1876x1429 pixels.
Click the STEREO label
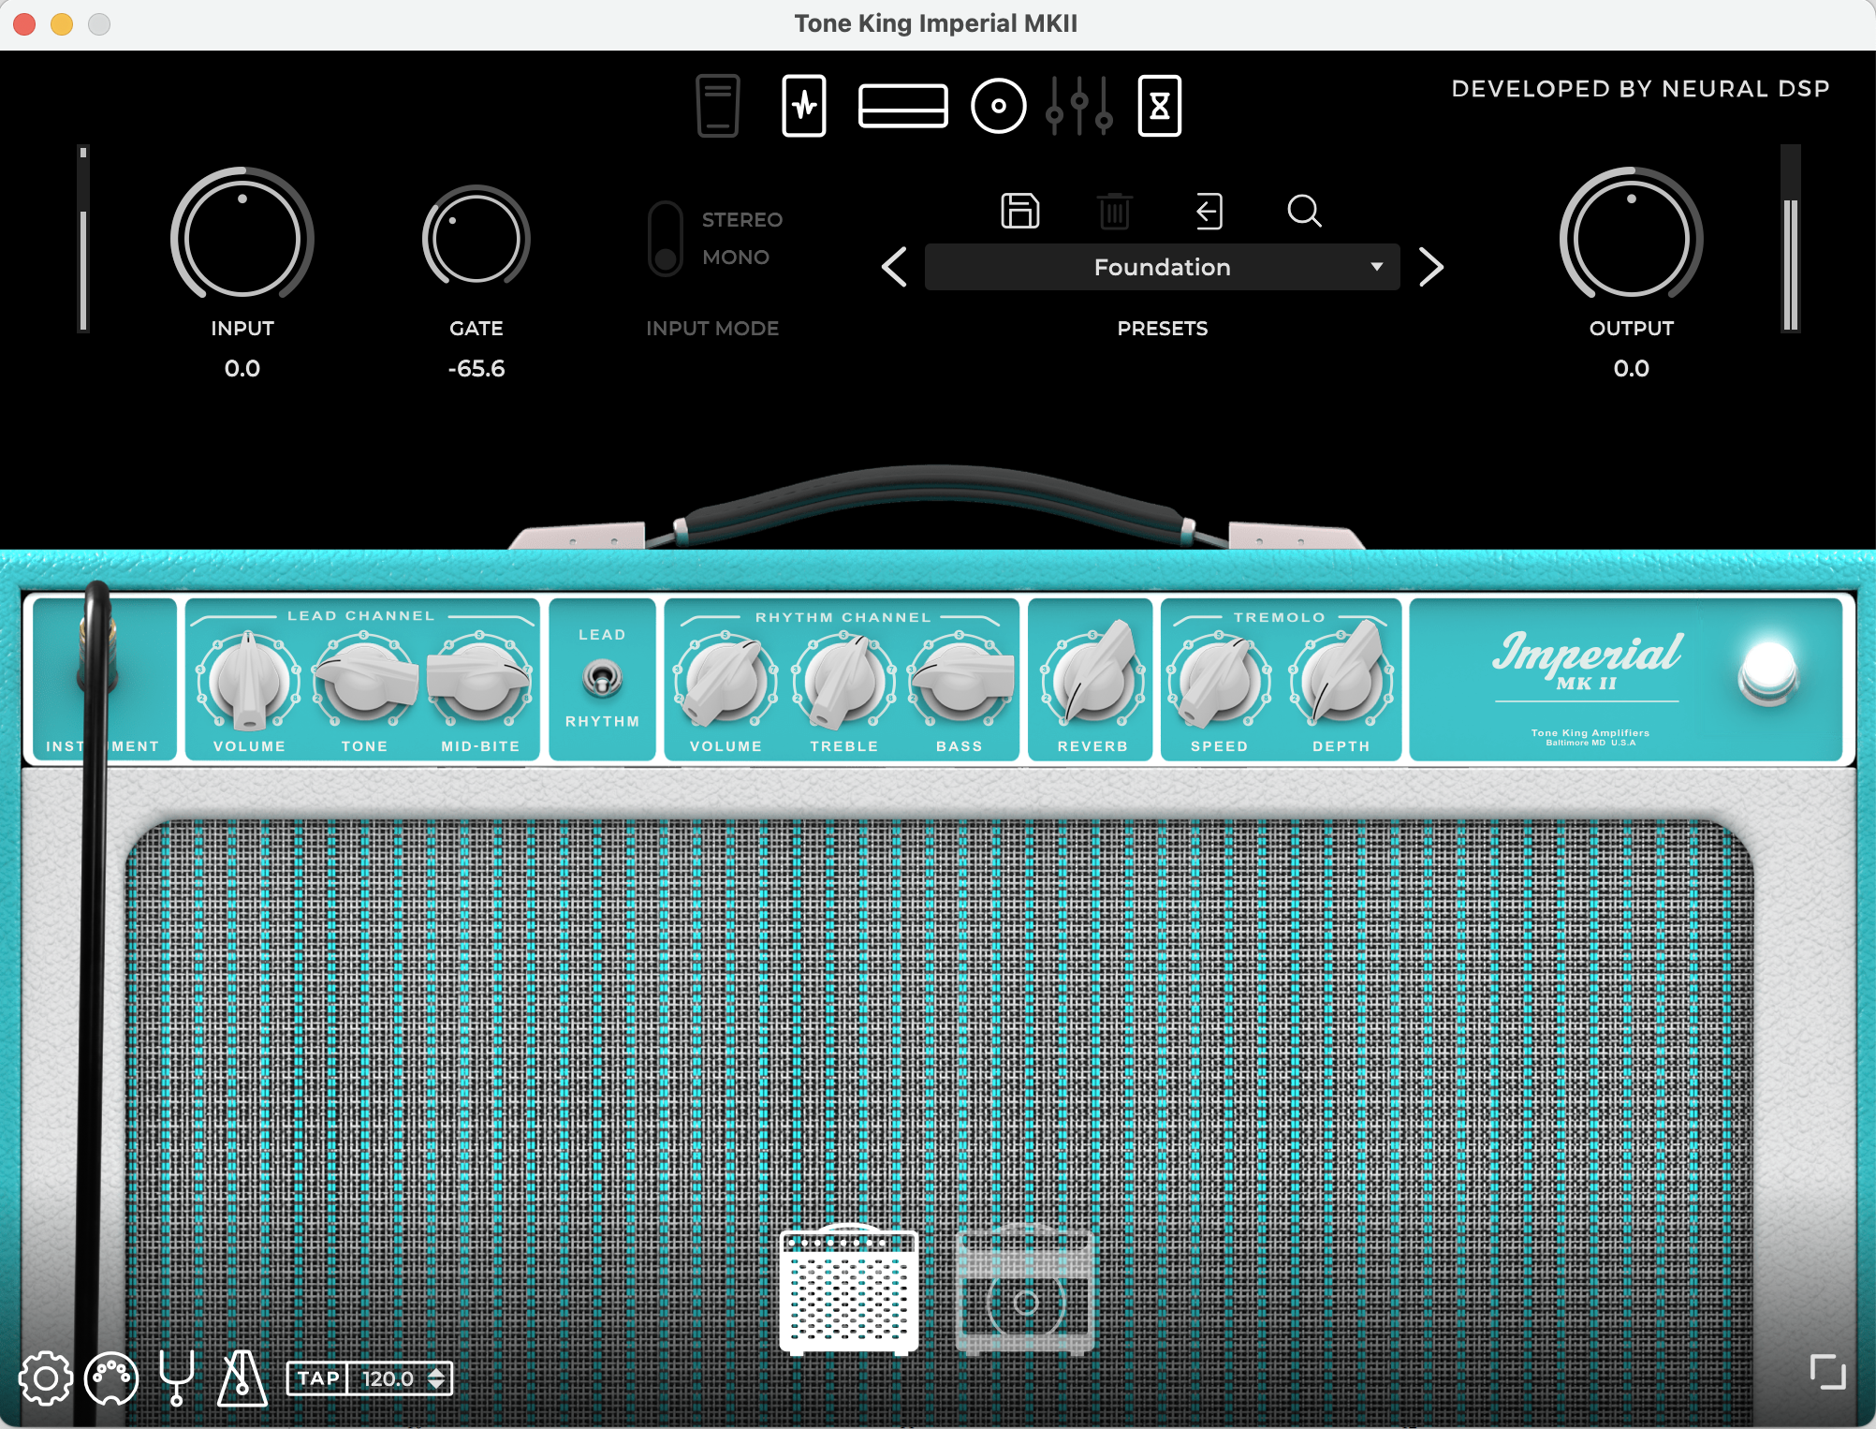[x=742, y=220]
